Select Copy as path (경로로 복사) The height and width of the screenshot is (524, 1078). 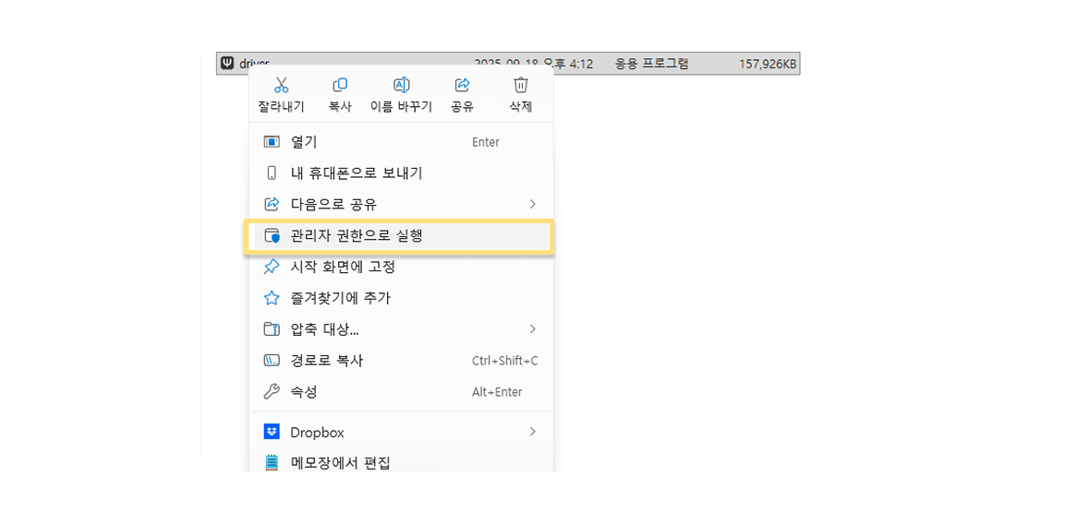tap(327, 361)
